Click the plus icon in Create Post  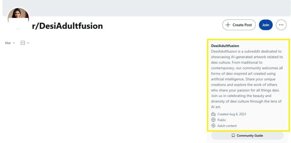tap(228, 25)
